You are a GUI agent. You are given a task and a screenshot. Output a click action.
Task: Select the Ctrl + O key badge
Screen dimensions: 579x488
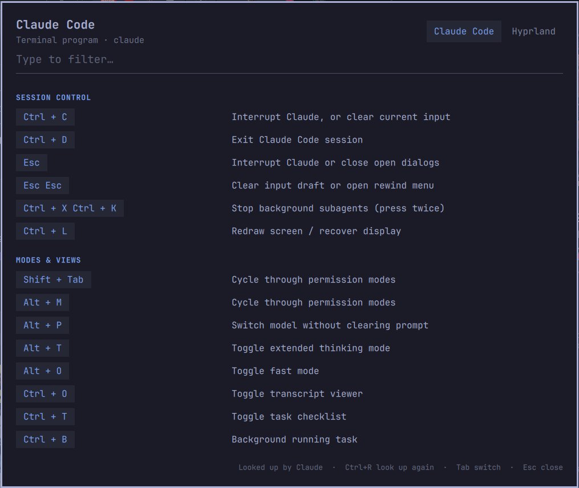tap(45, 394)
